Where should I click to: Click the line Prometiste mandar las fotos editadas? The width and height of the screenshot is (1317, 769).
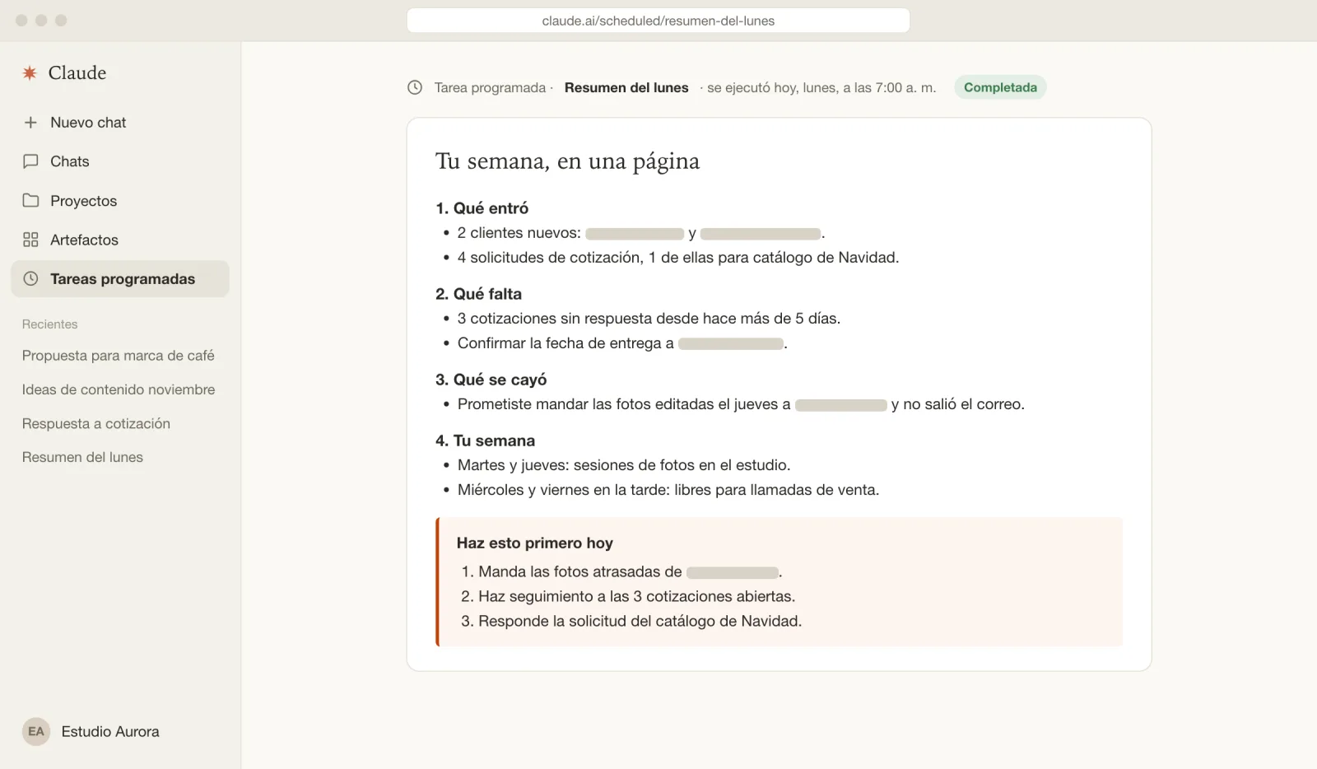[x=741, y=404]
